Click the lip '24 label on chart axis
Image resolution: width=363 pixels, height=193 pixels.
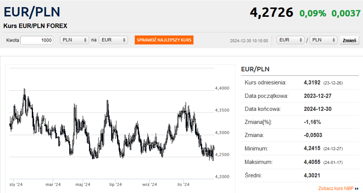116,185
